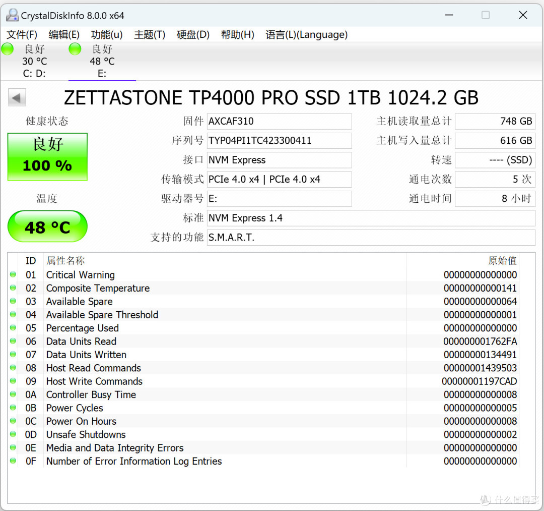544x511 pixels.
Task: Select the green status orb for E: drive
Action: (x=75, y=49)
